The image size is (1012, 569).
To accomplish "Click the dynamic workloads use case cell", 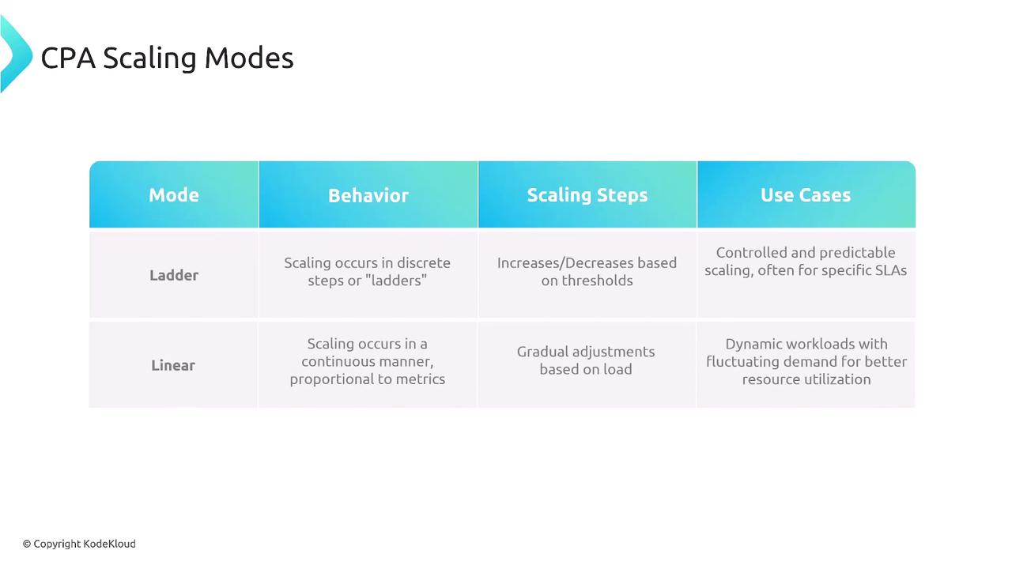I will click(x=806, y=361).
